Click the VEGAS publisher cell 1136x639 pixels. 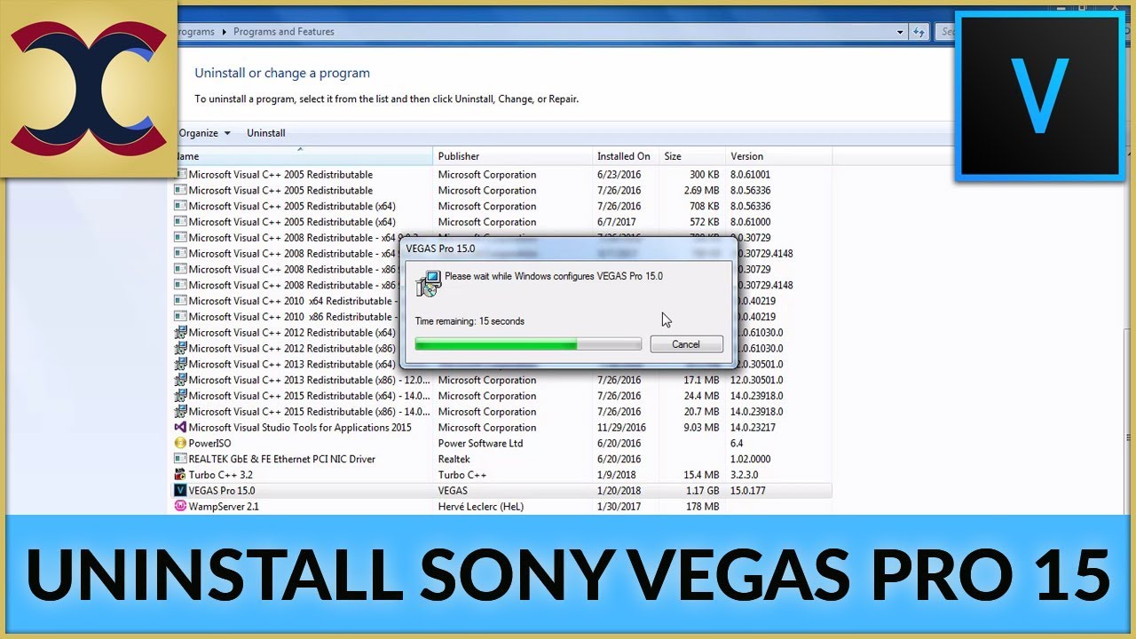[453, 490]
